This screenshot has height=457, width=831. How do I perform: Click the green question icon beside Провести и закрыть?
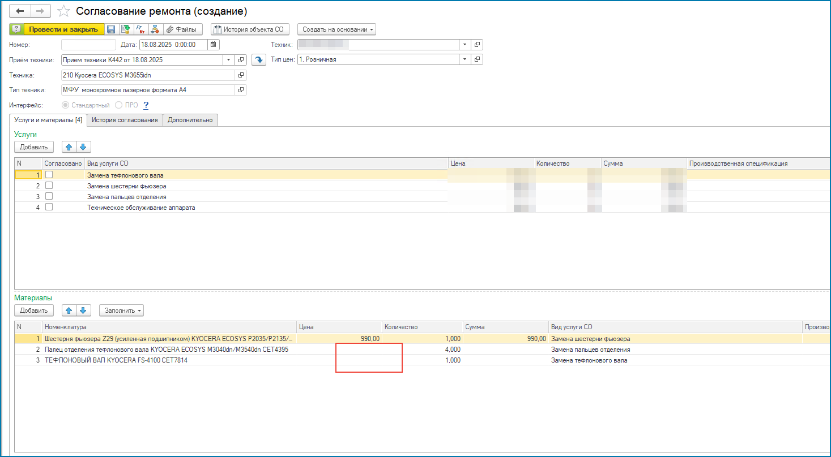coord(16,29)
